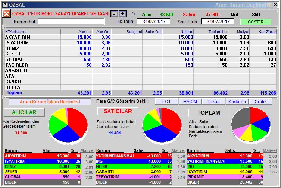This screenshot has height=188, width=281.
Task: Select the SEKER table row
Action: coord(140,54)
